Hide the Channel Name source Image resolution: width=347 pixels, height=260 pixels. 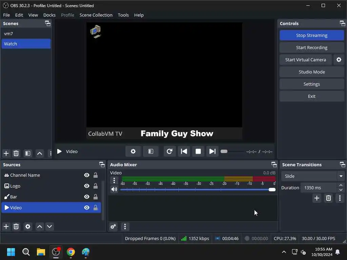click(x=87, y=175)
